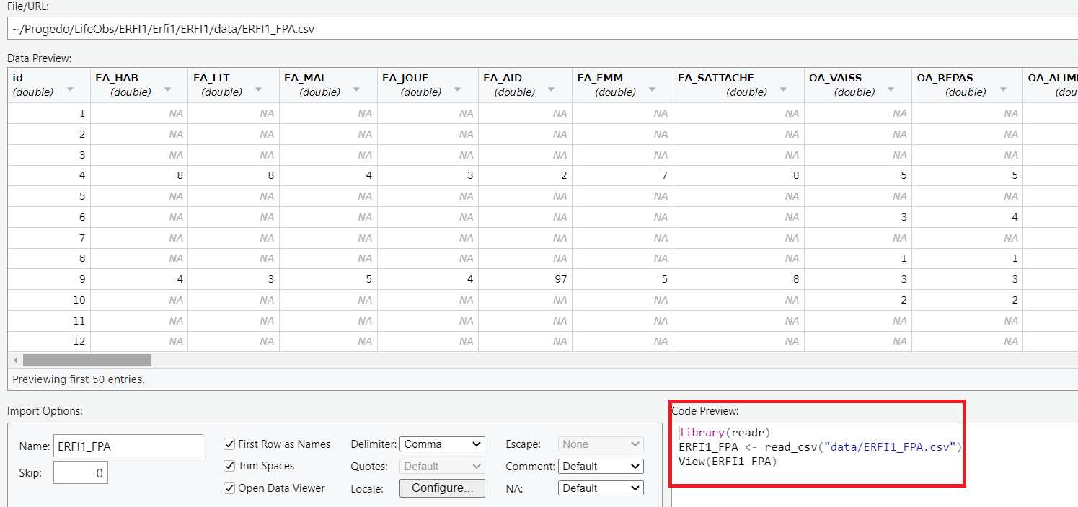The height and width of the screenshot is (507, 1078).
Task: Click the EA_LIT column header dropdown arrow
Action: 259,89
